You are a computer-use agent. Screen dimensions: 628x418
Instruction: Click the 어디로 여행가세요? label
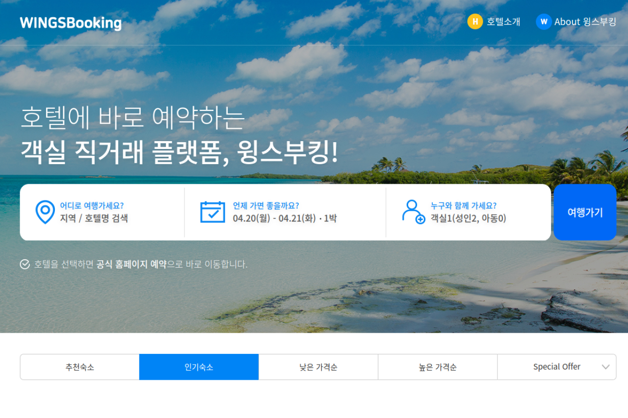[92, 206]
